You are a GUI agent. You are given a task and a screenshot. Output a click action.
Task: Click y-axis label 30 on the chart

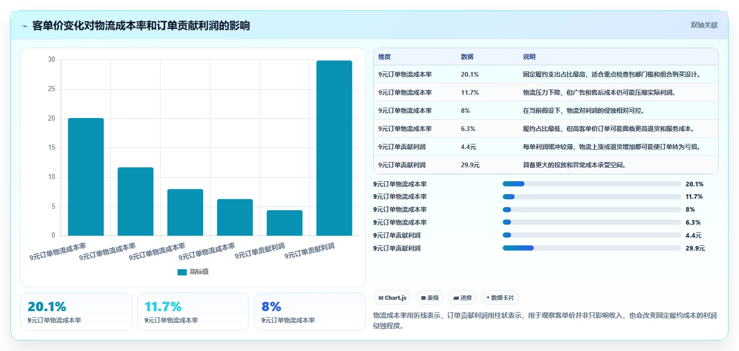[x=51, y=60]
